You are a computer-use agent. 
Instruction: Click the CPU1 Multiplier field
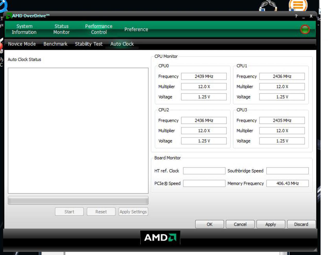282,87
